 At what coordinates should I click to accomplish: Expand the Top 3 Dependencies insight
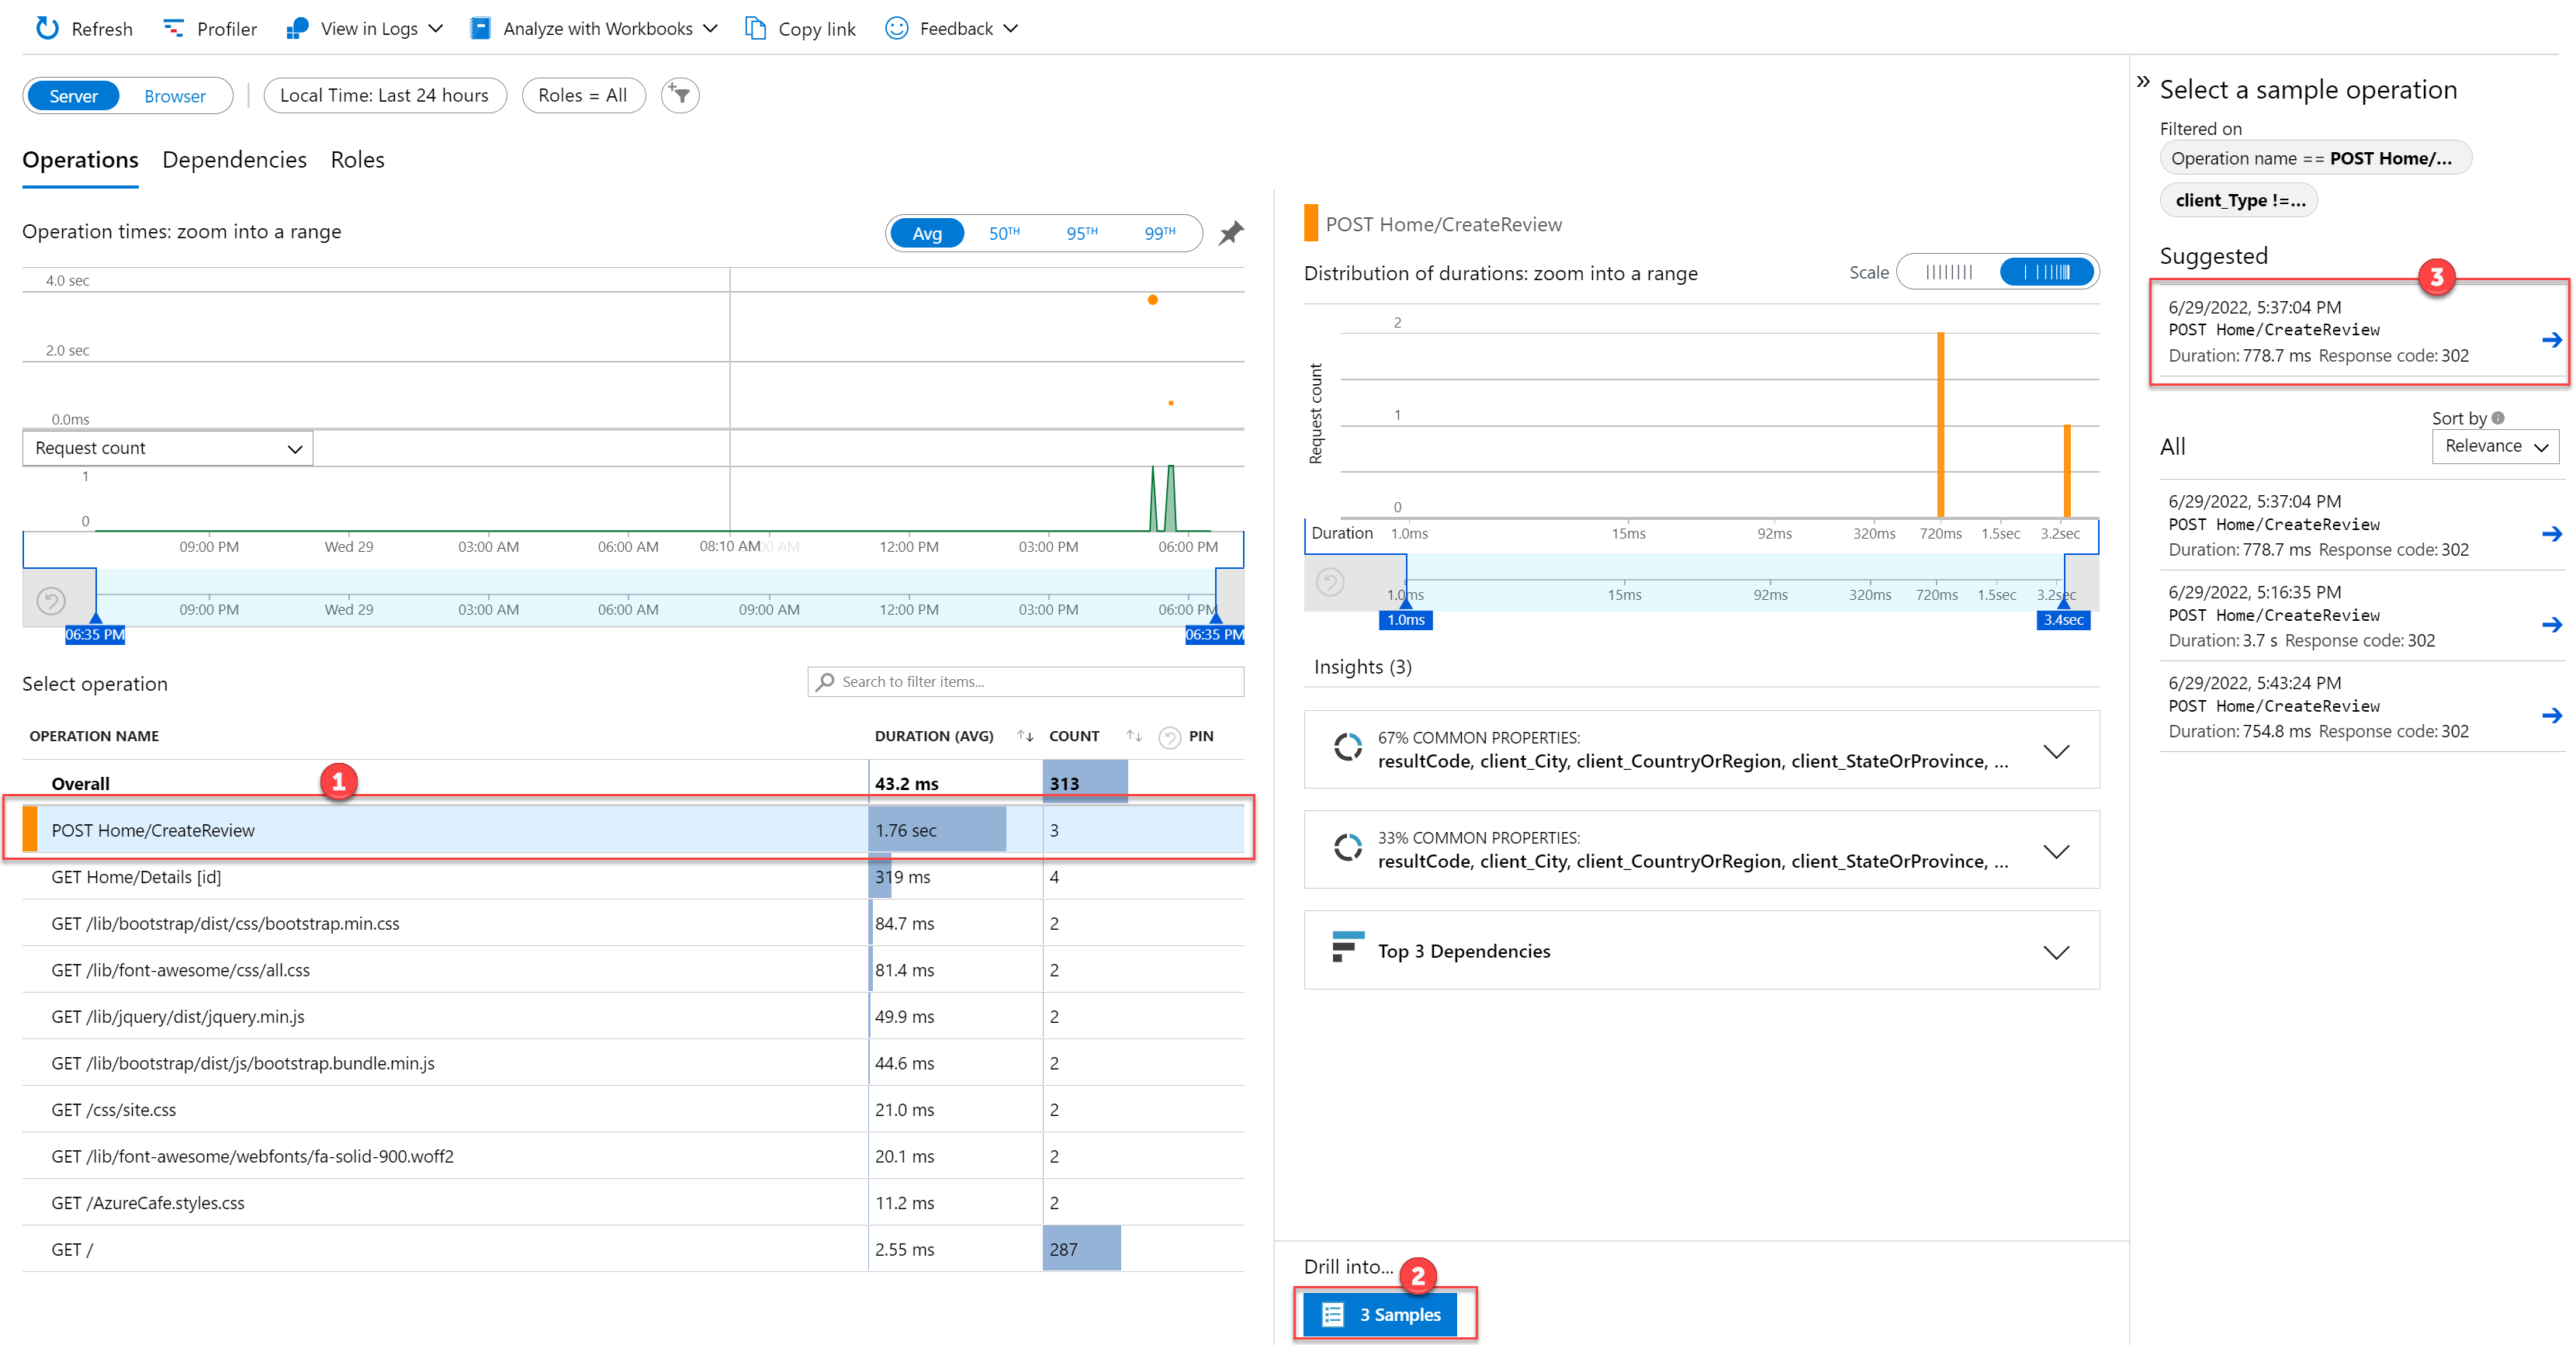[x=2055, y=951]
